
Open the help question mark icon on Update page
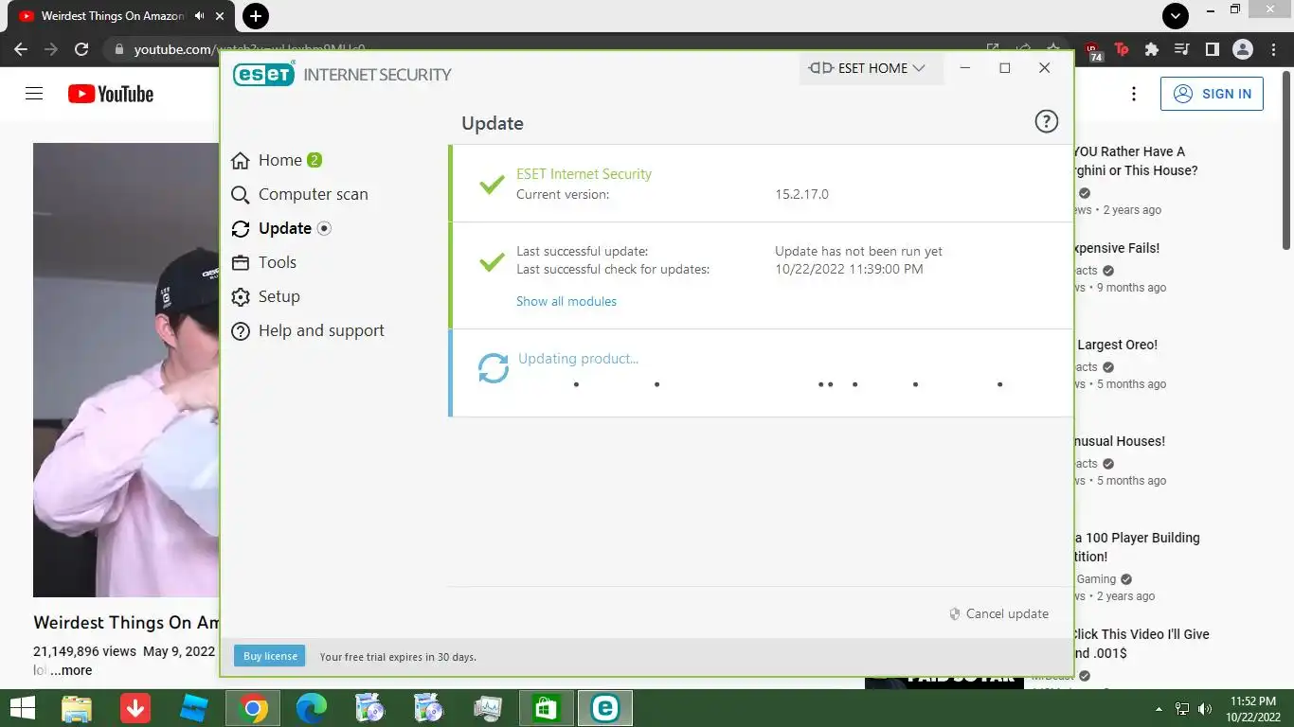click(1046, 121)
